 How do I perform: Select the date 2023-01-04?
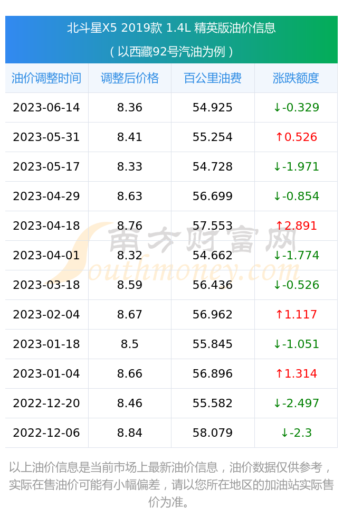pyautogui.click(x=46, y=374)
